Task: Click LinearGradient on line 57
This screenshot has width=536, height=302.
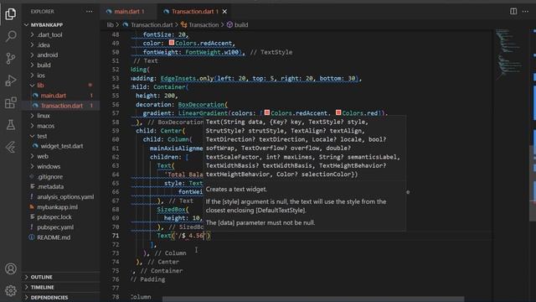Action: click(203, 113)
